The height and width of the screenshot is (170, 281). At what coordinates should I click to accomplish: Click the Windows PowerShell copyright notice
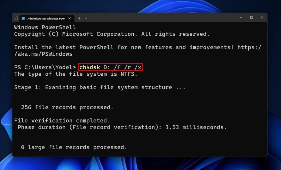click(110, 34)
